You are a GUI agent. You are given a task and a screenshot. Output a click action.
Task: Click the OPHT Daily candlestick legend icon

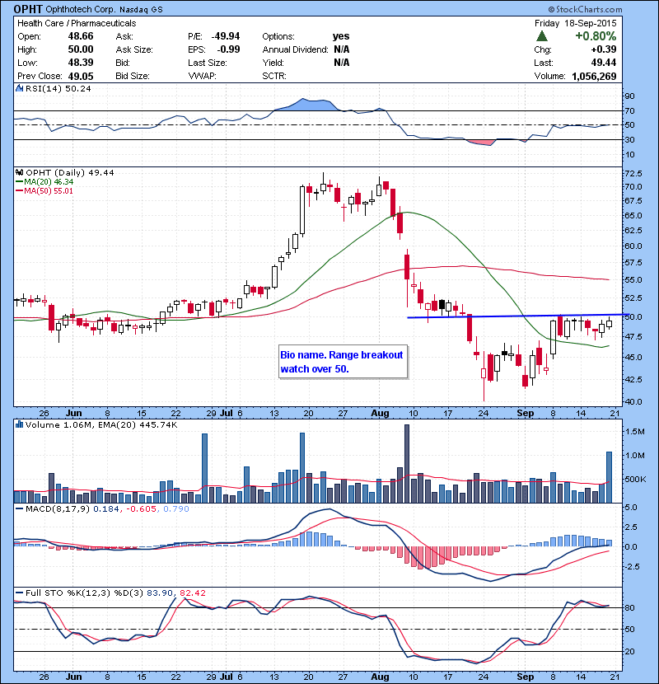pos(19,173)
